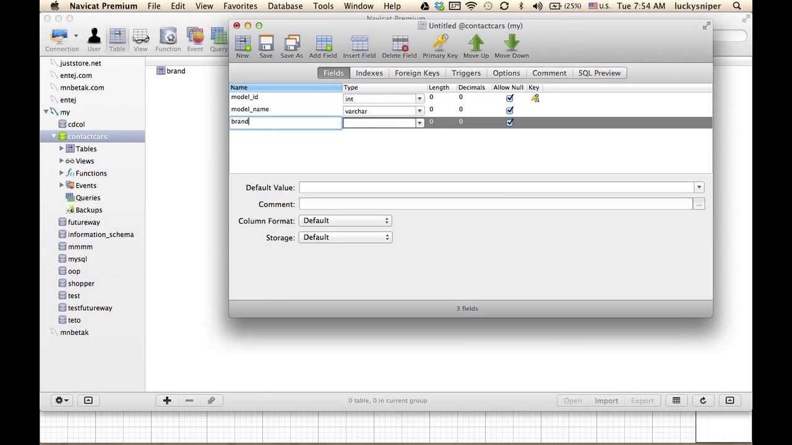Switch to the SQL Preview tab

pos(599,73)
